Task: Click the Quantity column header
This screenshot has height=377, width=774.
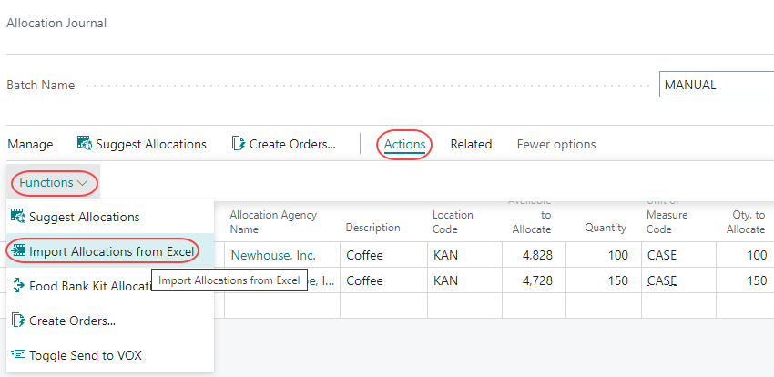Action: 606,228
